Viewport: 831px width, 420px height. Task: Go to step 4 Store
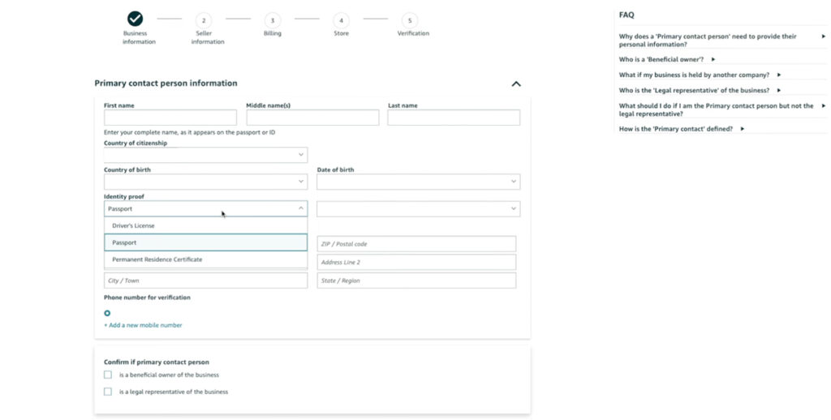[x=342, y=20]
